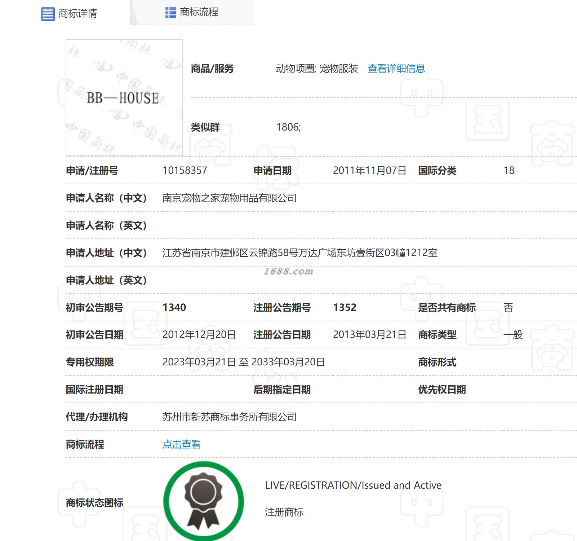The height and width of the screenshot is (541, 577).
Task: Select the exclusive right period 2023年03月21日 至 2033年03月20日
Action: 244,362
